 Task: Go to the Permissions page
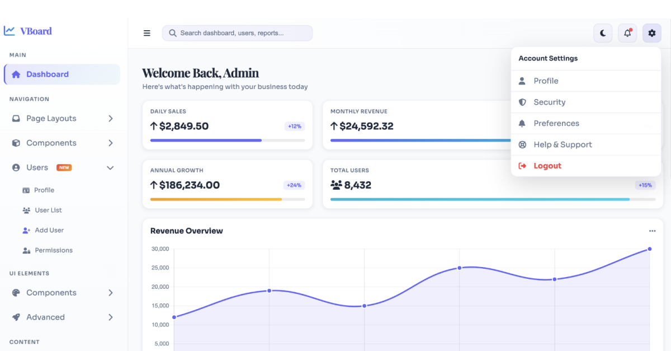point(54,250)
